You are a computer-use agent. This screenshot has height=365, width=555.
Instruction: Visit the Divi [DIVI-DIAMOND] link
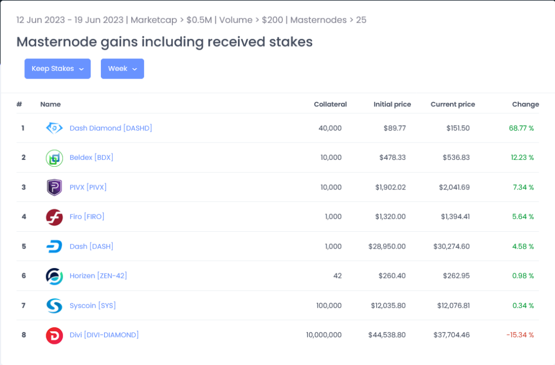104,335
